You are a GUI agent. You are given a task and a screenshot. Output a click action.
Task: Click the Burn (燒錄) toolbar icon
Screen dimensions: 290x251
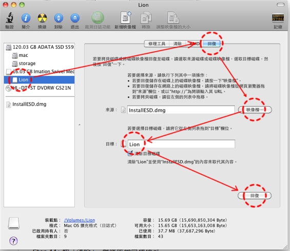pyautogui.click(x=42, y=18)
